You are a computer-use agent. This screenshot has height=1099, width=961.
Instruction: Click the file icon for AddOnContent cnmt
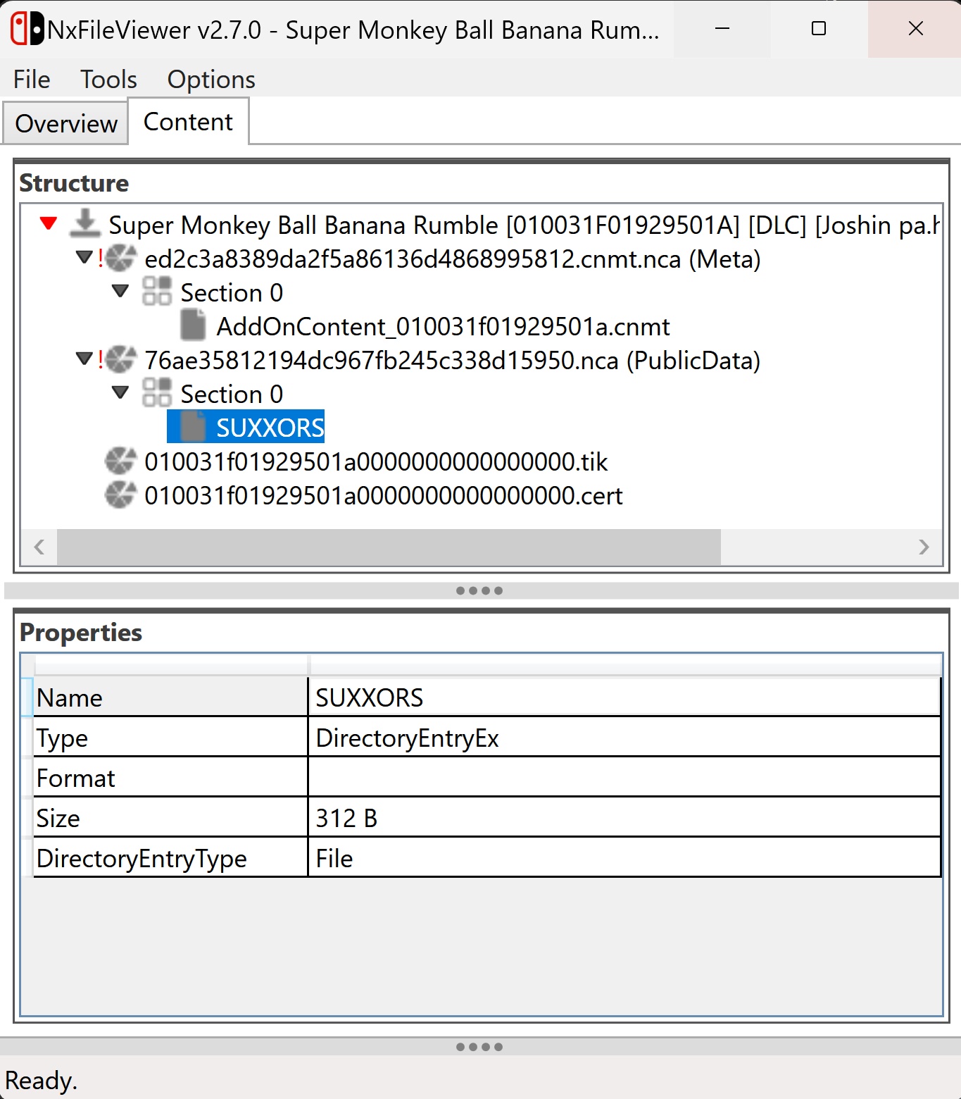point(194,325)
